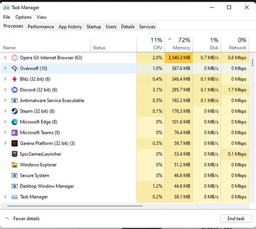Click the 3.1% CPU value for Discord
Screen dimensions: 256x229
[157, 90]
